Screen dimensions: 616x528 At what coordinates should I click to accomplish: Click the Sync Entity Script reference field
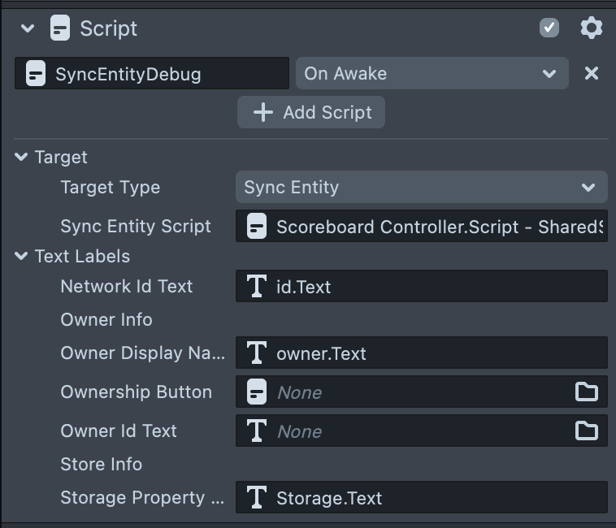[x=431, y=227]
